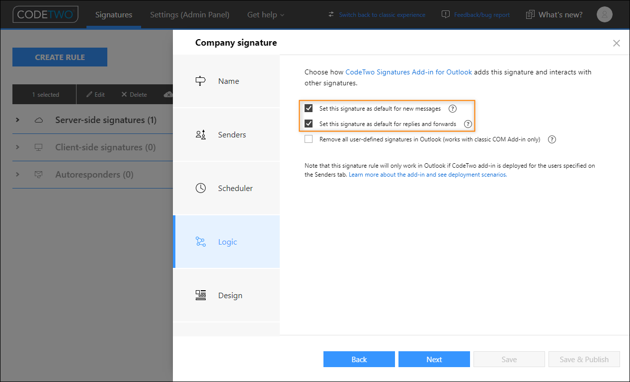Select Autoresponders (0) row
This screenshot has width=630, height=382.
point(92,175)
